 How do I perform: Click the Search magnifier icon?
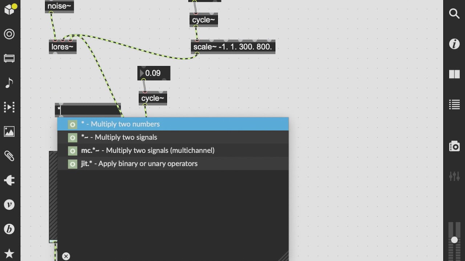pyautogui.click(x=454, y=14)
